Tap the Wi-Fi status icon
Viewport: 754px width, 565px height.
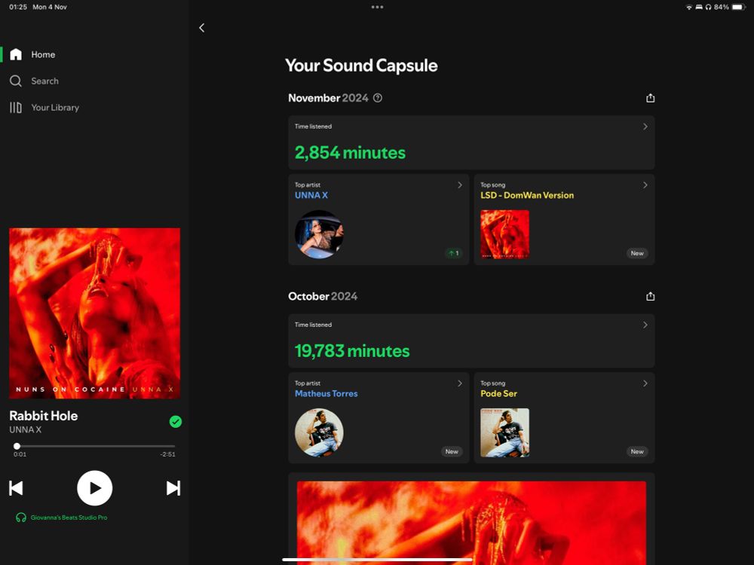pyautogui.click(x=688, y=8)
